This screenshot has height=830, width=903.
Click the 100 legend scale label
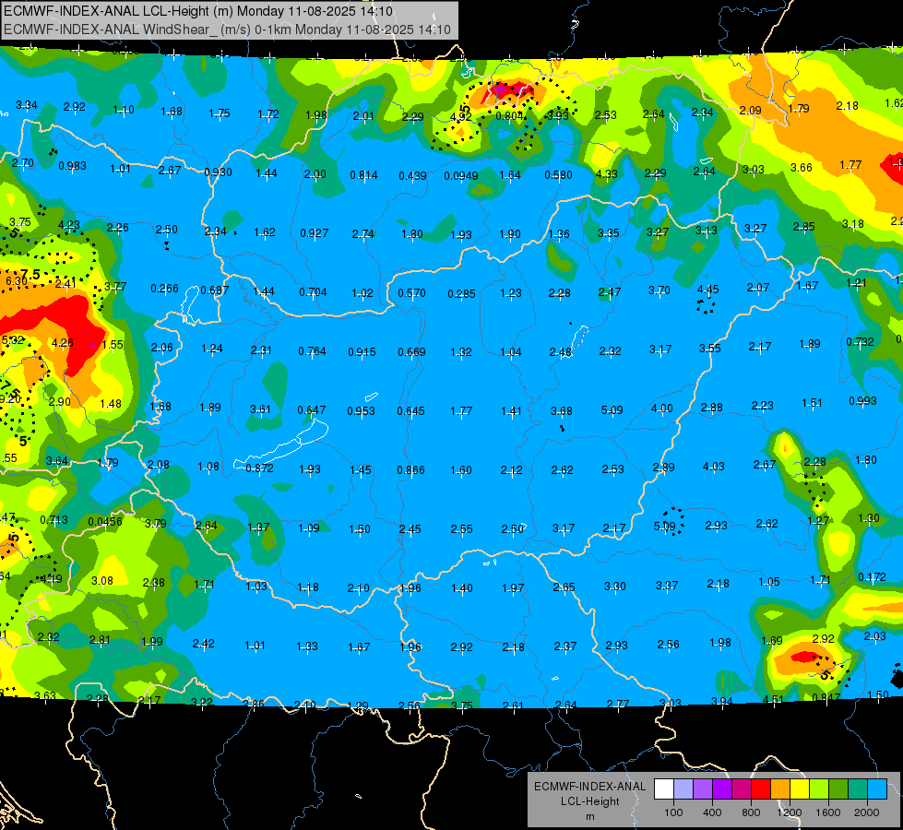click(673, 812)
